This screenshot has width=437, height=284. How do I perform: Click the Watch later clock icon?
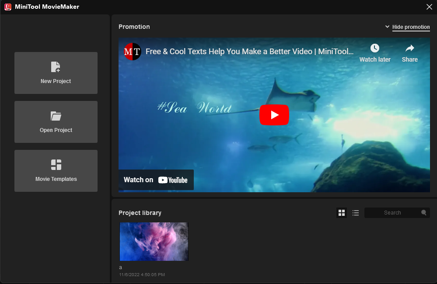[x=375, y=48]
